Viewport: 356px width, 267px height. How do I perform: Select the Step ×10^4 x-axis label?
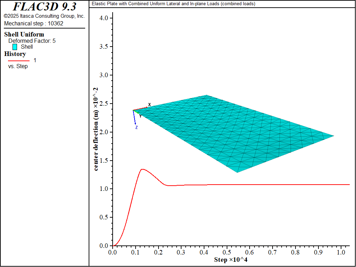coord(231,260)
